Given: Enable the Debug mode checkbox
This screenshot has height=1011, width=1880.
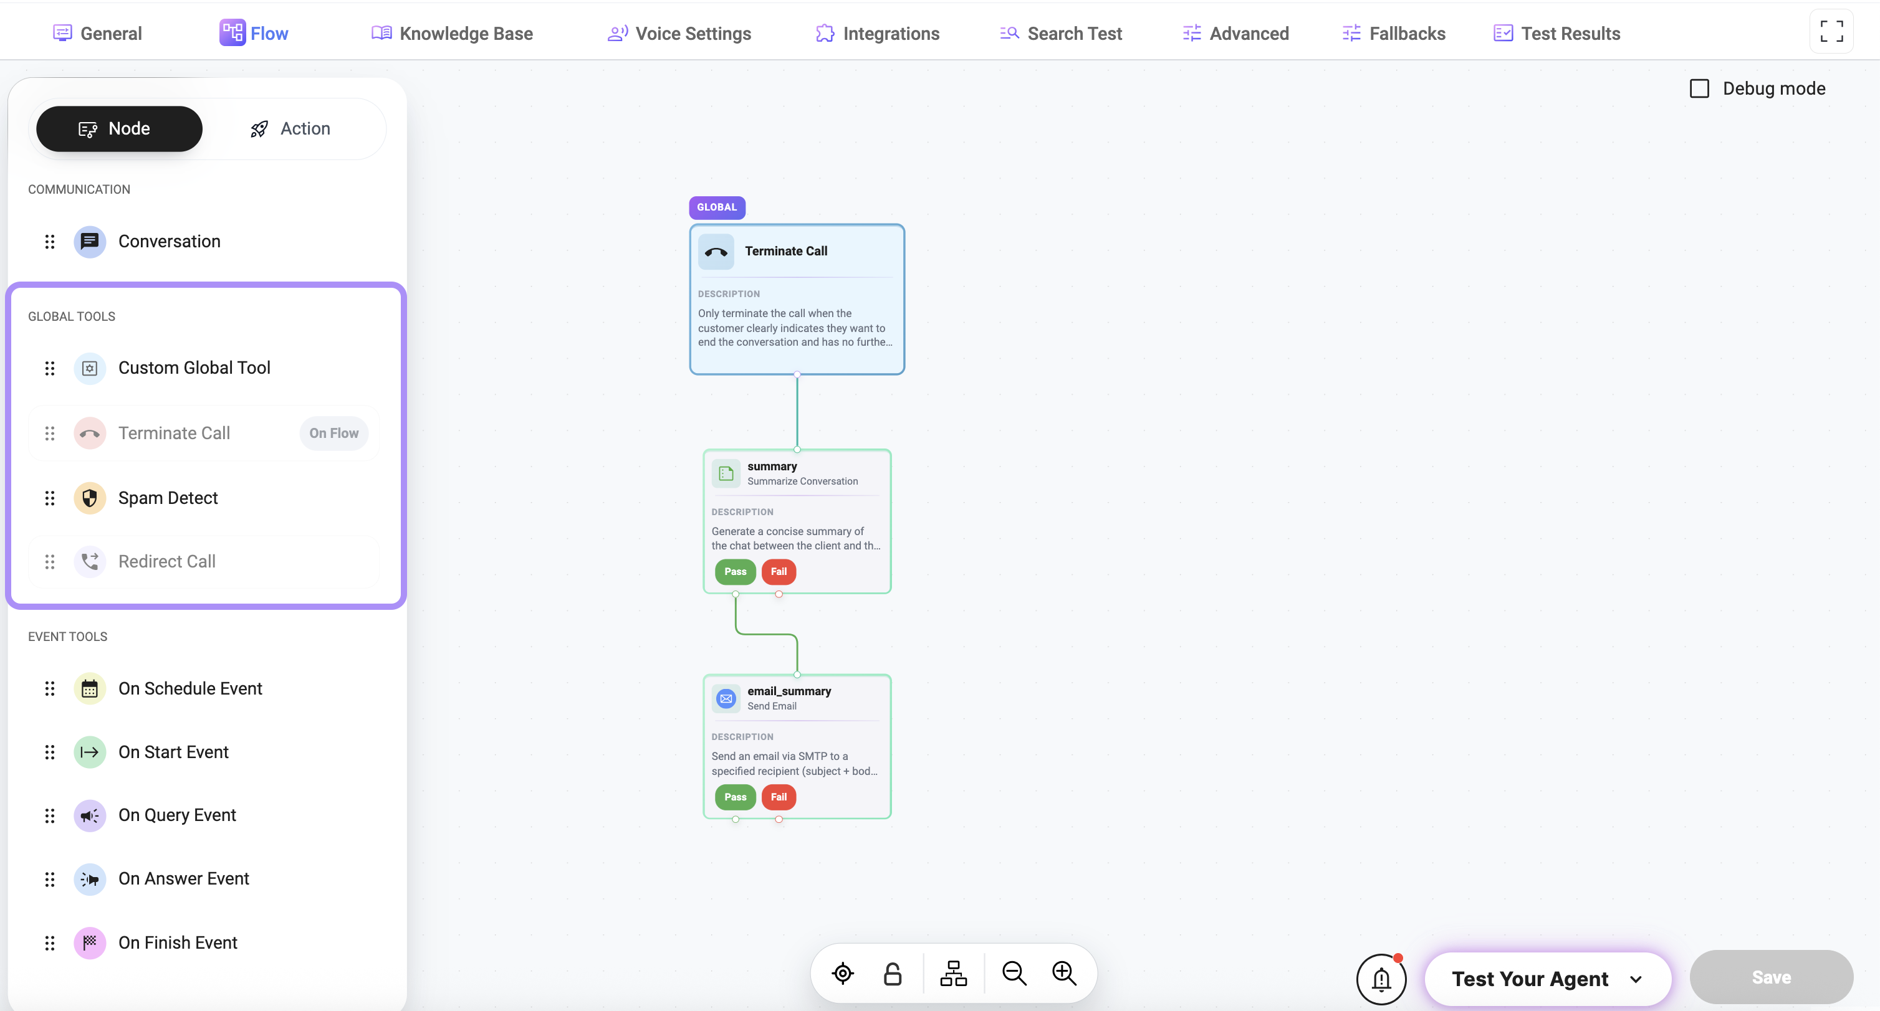Looking at the screenshot, I should click(1699, 88).
